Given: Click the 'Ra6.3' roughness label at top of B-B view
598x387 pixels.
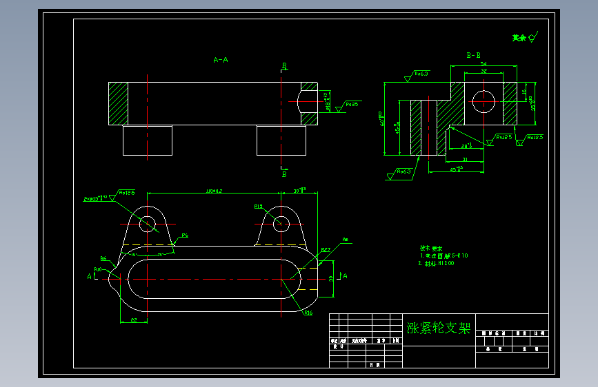Looking at the screenshot, I should [421, 74].
